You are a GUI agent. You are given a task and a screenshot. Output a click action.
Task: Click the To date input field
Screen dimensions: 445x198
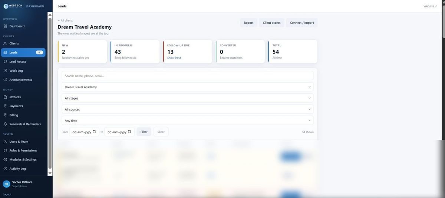[x=119, y=132]
